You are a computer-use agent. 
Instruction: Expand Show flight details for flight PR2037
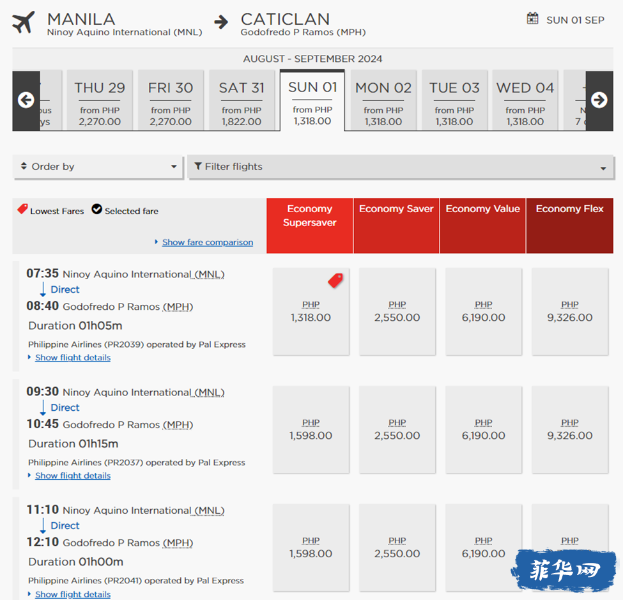[72, 476]
